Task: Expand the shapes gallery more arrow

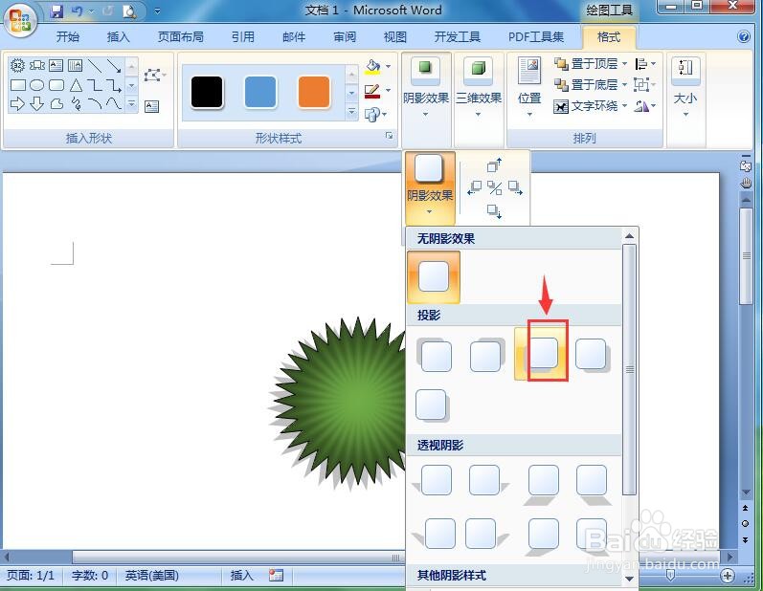Action: click(131, 103)
